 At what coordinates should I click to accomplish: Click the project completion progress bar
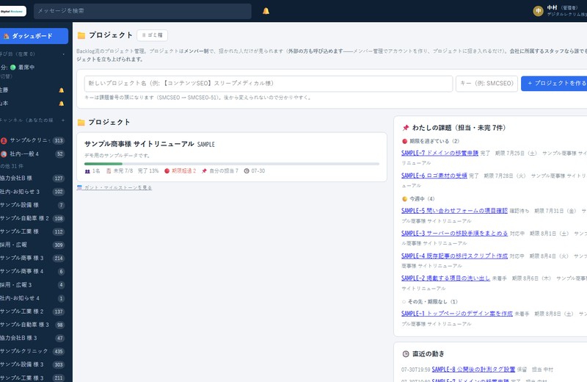232,164
